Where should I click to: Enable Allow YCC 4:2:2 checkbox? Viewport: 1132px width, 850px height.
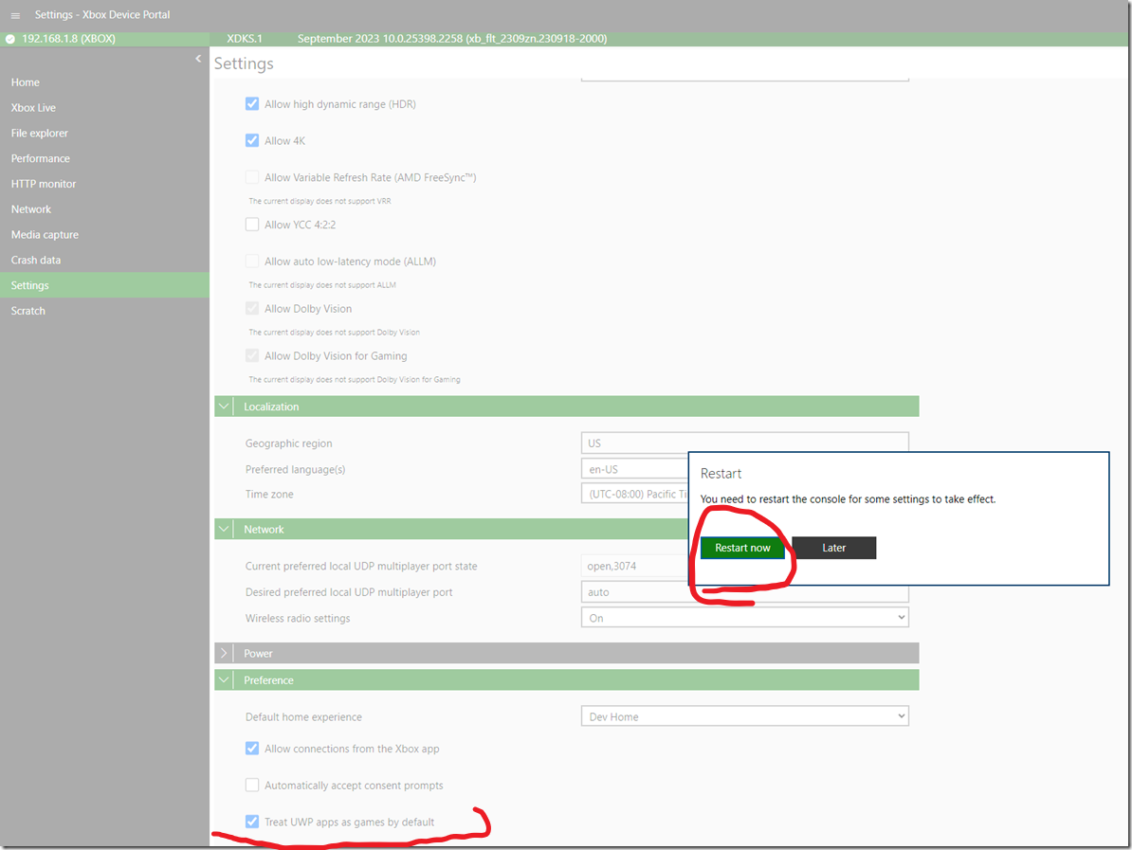[252, 225]
